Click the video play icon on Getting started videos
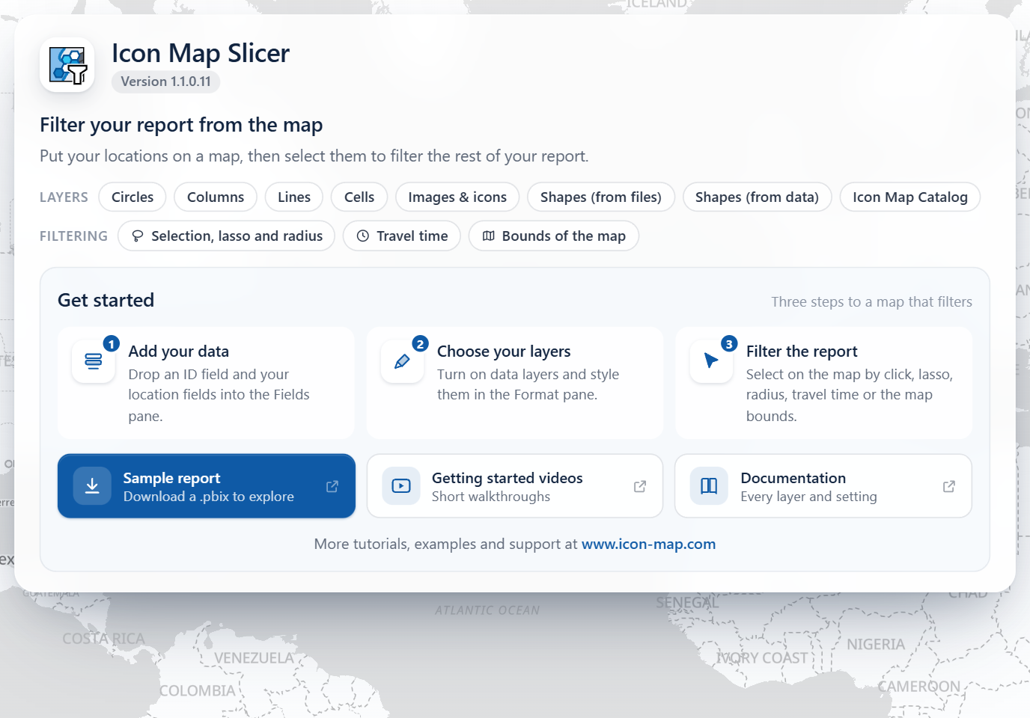This screenshot has width=1030, height=718. 401,486
